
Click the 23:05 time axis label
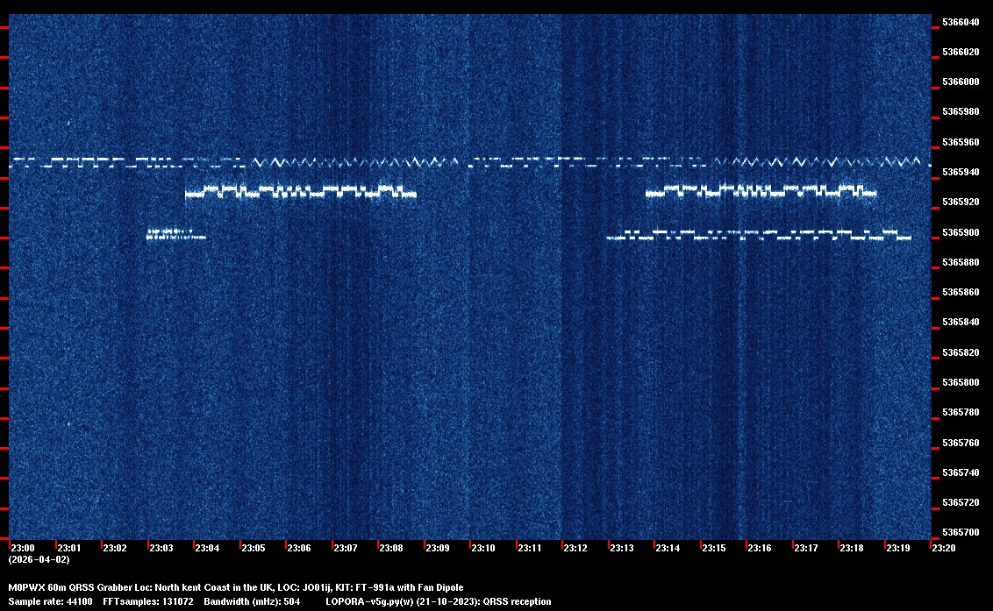253,548
